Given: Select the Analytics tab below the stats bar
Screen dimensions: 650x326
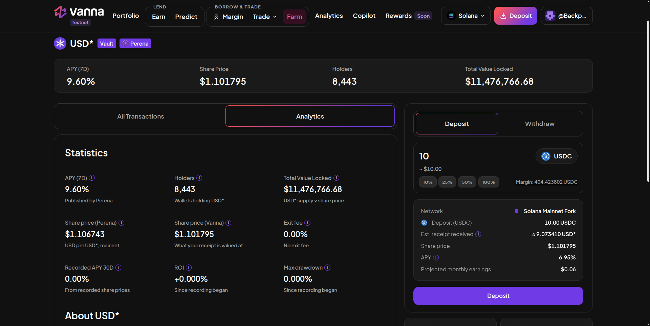Looking at the screenshot, I should pos(310,116).
